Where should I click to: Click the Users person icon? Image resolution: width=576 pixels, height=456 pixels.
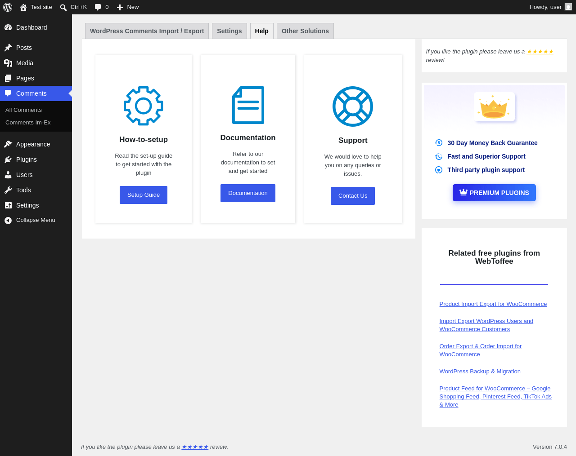[x=8, y=175]
